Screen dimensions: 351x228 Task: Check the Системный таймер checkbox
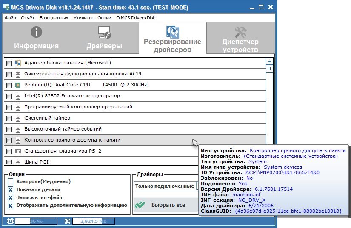(9, 118)
